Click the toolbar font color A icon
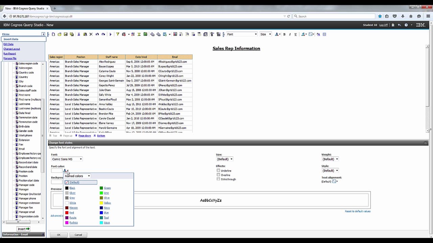The image size is (433, 243). coord(277,34)
